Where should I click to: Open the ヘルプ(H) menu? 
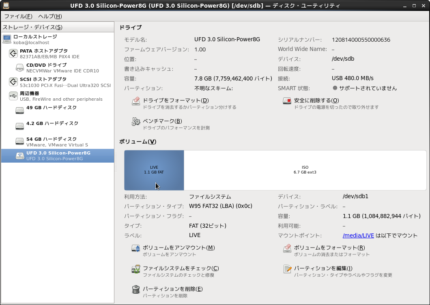tap(50, 16)
